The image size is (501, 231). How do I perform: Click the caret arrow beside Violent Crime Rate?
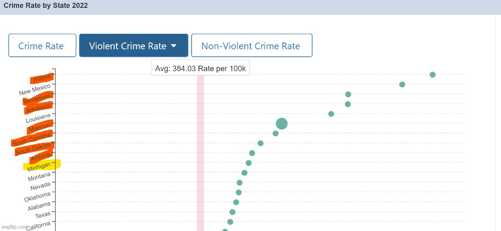(174, 46)
